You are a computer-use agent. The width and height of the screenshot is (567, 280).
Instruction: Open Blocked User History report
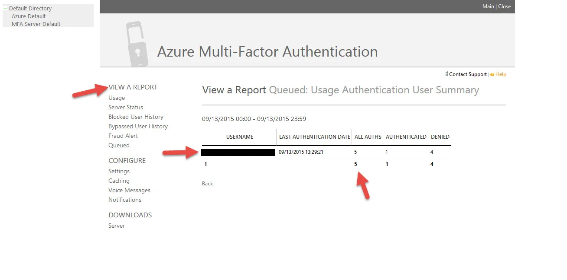[x=136, y=117]
